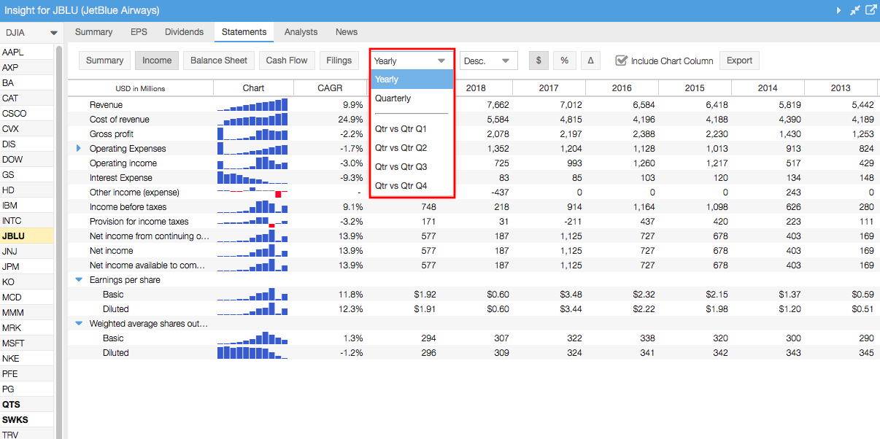Select GS in the ticker list
Image resolution: width=880 pixels, height=439 pixels.
point(27,175)
